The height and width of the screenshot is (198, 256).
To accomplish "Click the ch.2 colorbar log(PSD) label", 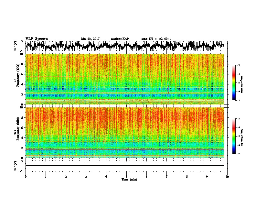I will [242, 137].
